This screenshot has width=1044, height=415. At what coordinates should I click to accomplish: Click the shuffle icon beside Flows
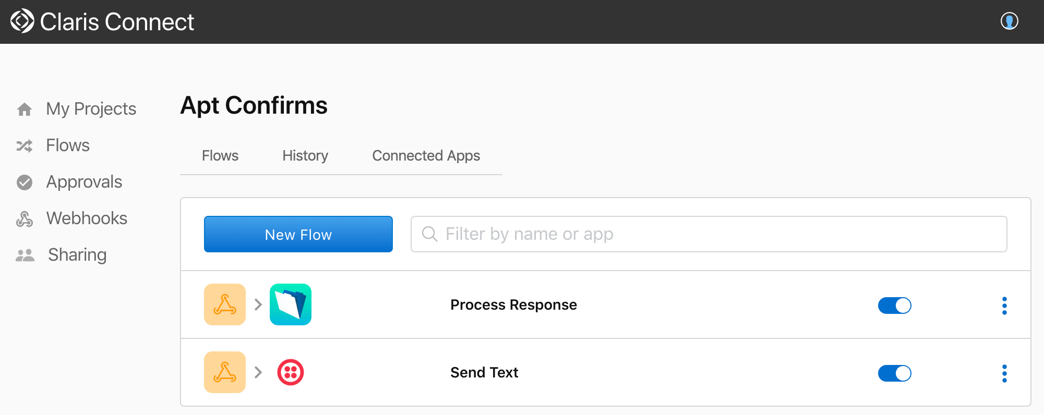click(25, 145)
